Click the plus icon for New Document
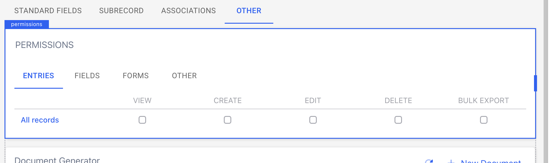 (451, 162)
